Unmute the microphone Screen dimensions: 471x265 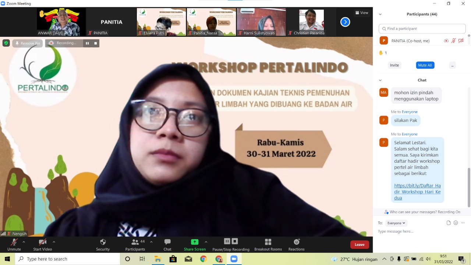click(14, 242)
